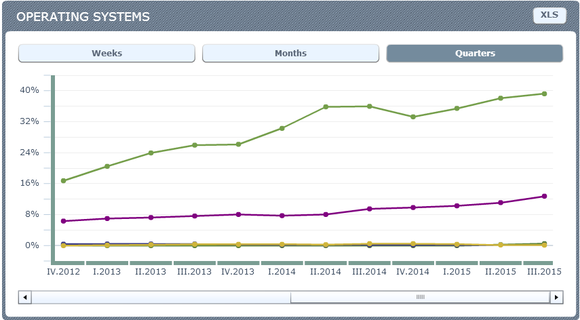Screen dimensions: 580x320
Task: Select the Quarters tab
Action: pyautogui.click(x=474, y=54)
